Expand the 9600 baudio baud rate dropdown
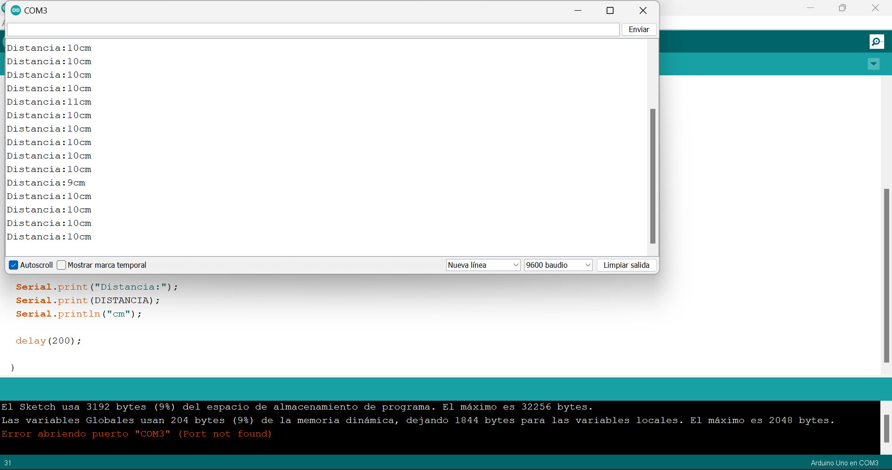This screenshot has height=470, width=892. pyautogui.click(x=558, y=265)
